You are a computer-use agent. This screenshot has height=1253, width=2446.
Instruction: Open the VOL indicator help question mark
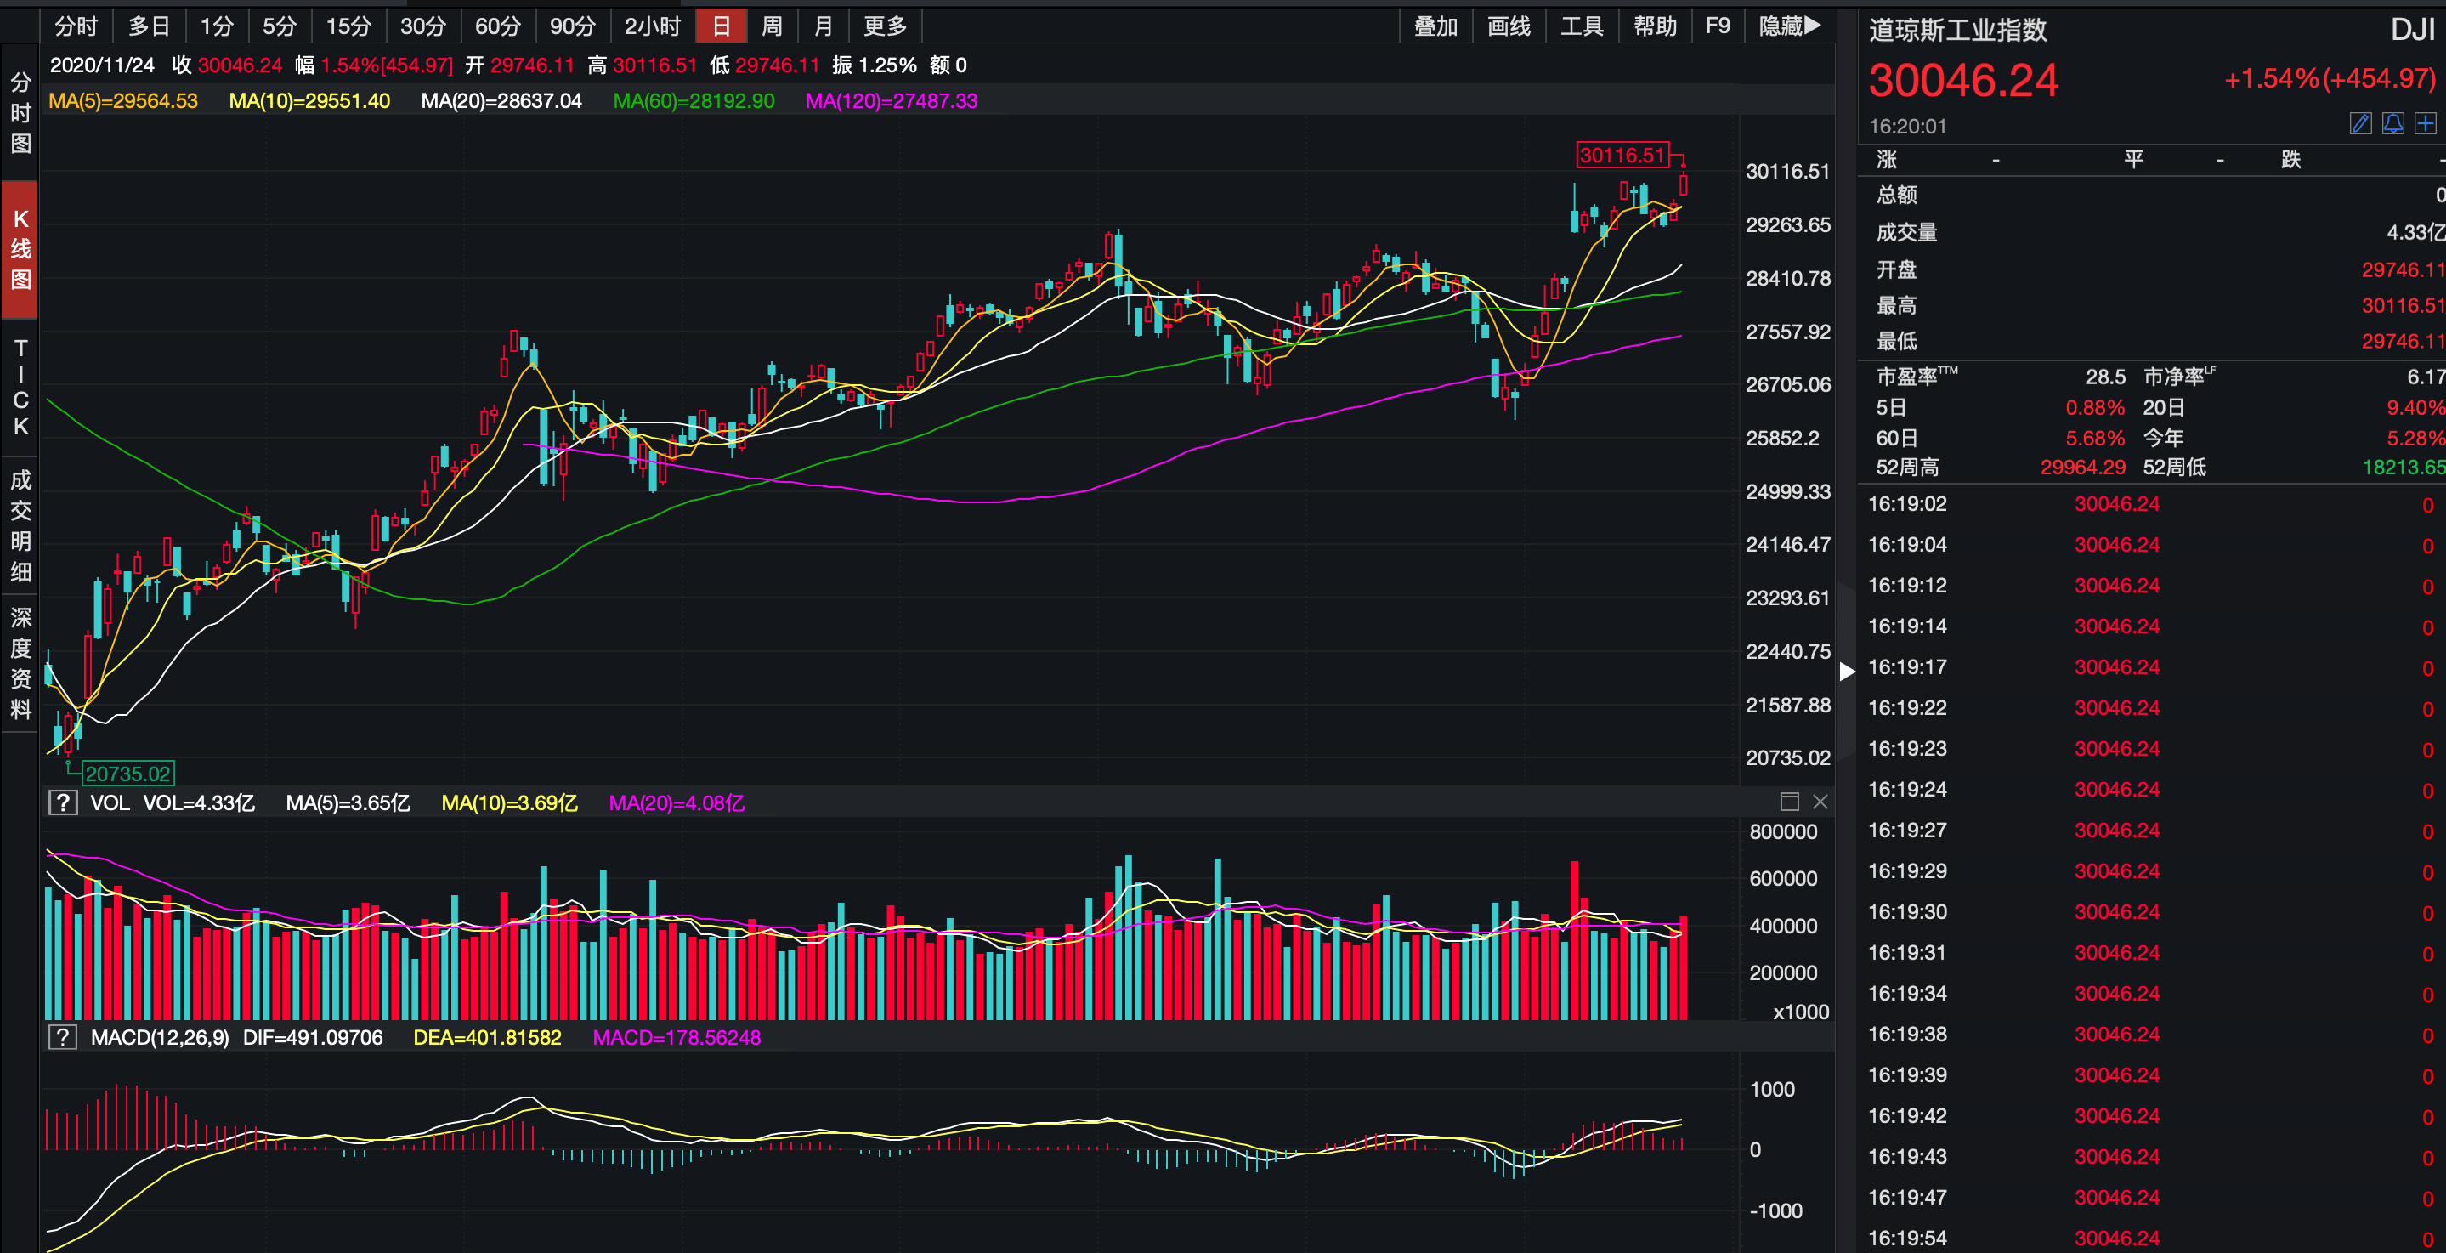pyautogui.click(x=63, y=802)
